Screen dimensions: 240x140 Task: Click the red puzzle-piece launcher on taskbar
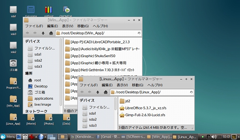point(31,137)
